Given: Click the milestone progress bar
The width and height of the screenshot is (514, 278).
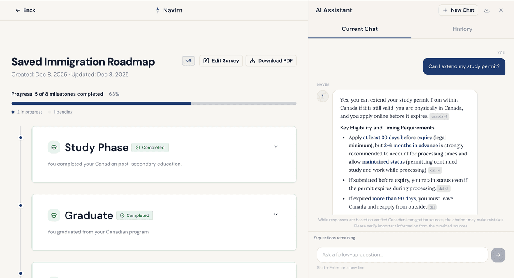Looking at the screenshot, I should [x=154, y=103].
